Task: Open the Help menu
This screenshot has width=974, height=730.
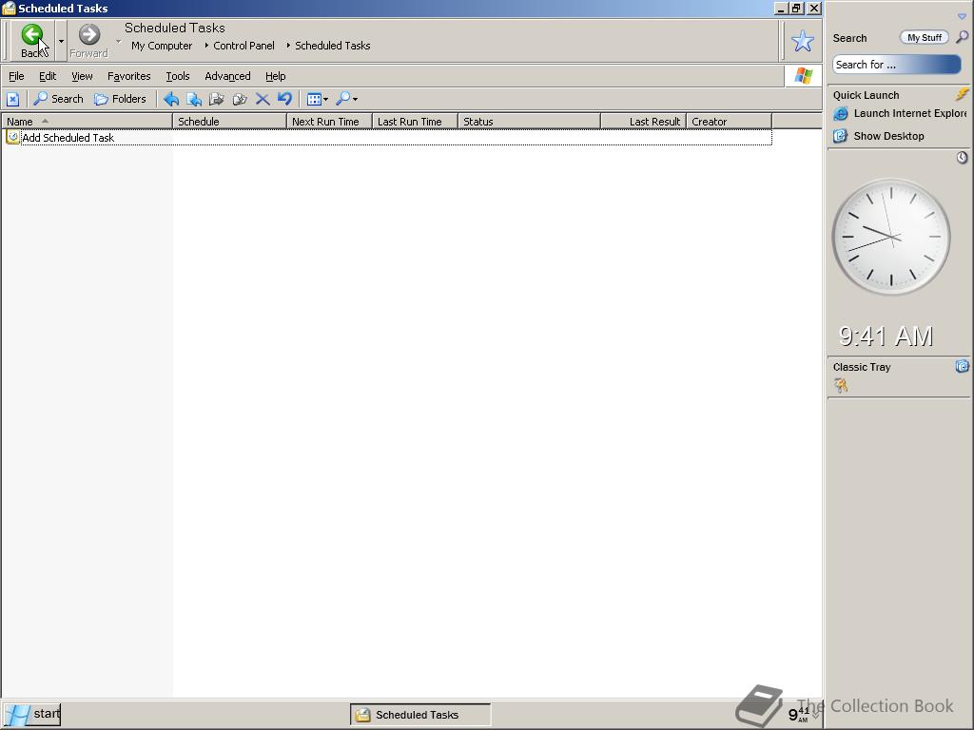Action: click(x=275, y=76)
